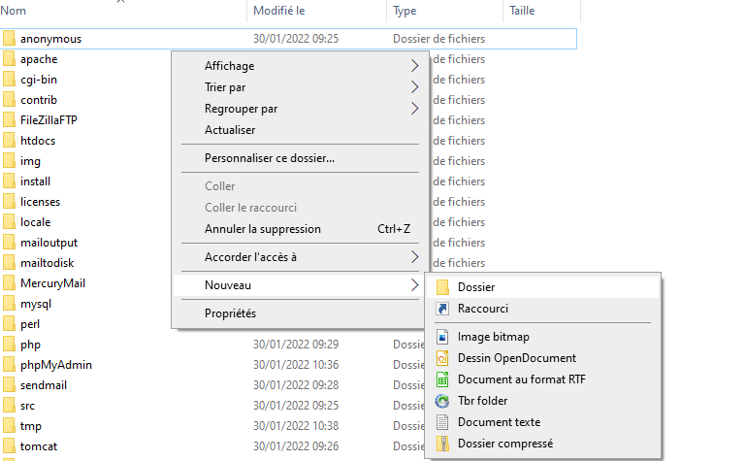Click the Dossier folder icon in submenu
This screenshot has width=746, height=461.
[x=442, y=287]
